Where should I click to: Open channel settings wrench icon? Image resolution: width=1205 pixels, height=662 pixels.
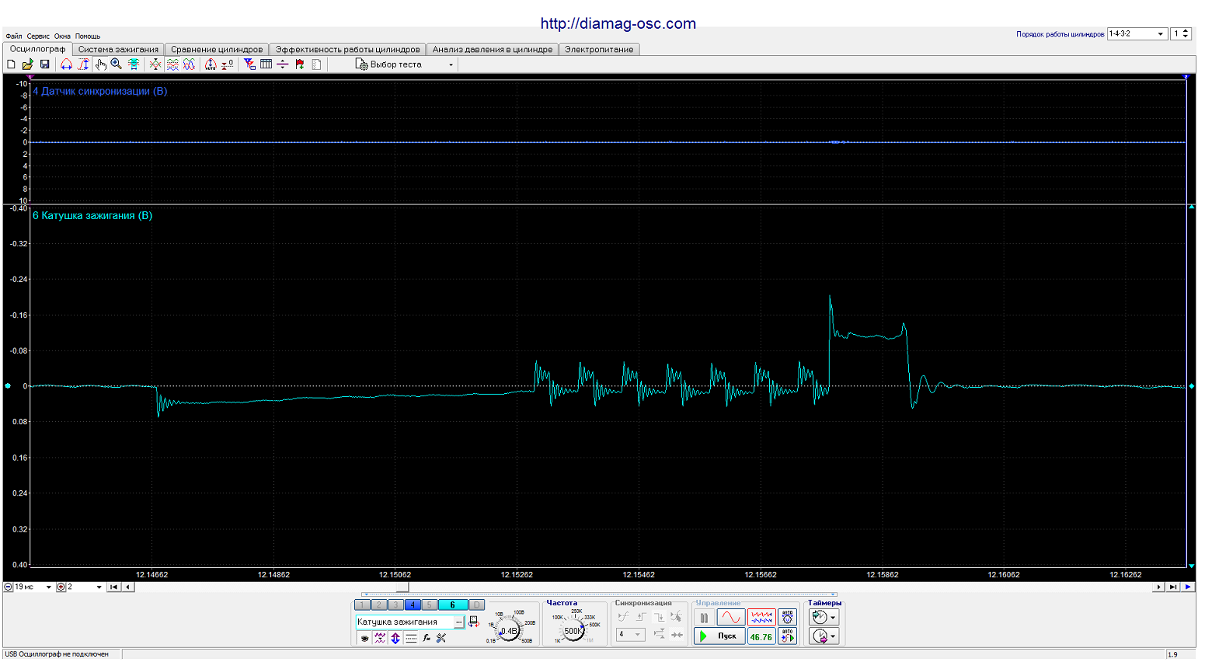coord(441,639)
